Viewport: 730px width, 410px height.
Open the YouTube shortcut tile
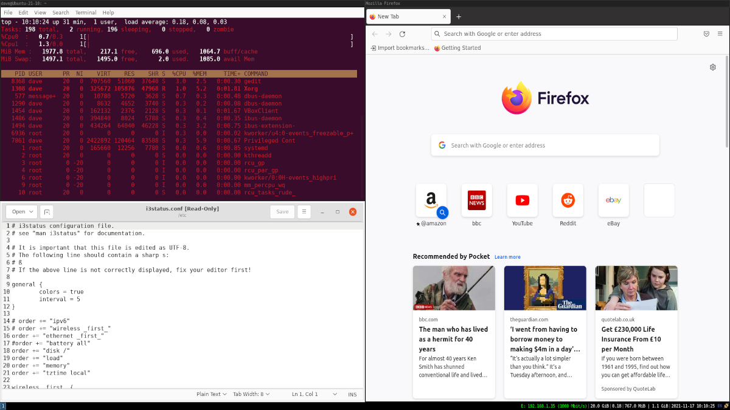click(x=522, y=200)
